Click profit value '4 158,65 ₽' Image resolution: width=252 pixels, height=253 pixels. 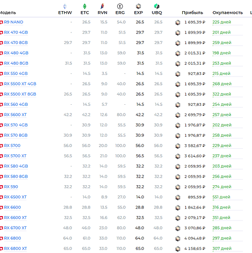click(x=195, y=248)
